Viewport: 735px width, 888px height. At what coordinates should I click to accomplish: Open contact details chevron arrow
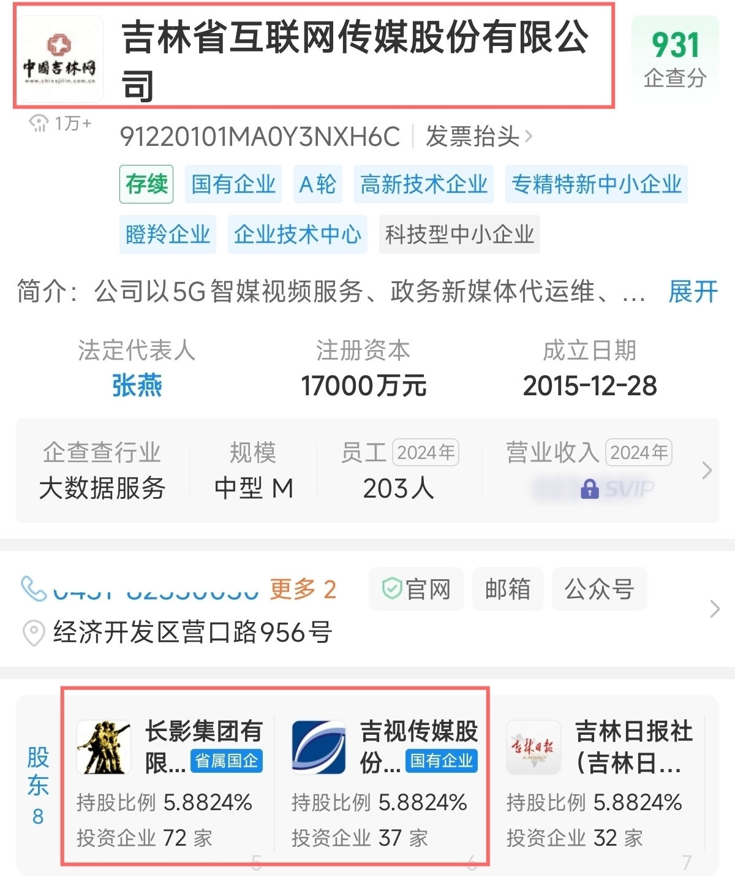point(714,609)
